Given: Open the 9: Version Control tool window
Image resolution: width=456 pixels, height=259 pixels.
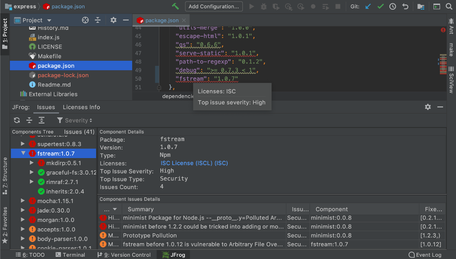Looking at the screenshot, I should pos(124,255).
